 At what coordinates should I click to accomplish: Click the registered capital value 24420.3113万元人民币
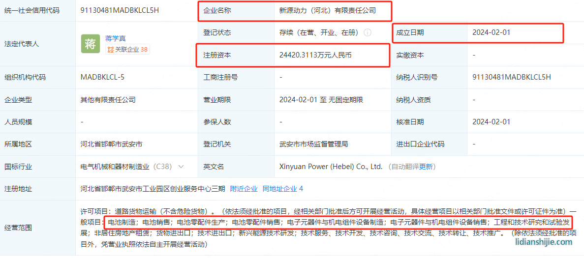click(315, 55)
